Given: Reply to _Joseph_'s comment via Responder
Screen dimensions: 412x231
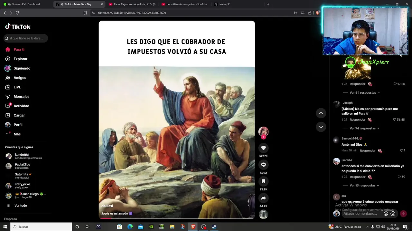Looking at the screenshot, I should (x=357, y=120).
